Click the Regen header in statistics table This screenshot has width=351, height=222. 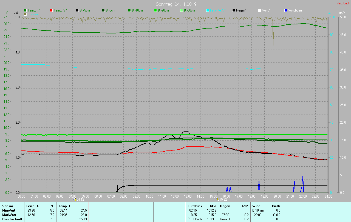pyautogui.click(x=225, y=206)
